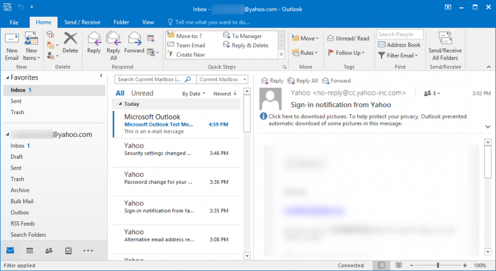Open the Address Book

[399, 45]
